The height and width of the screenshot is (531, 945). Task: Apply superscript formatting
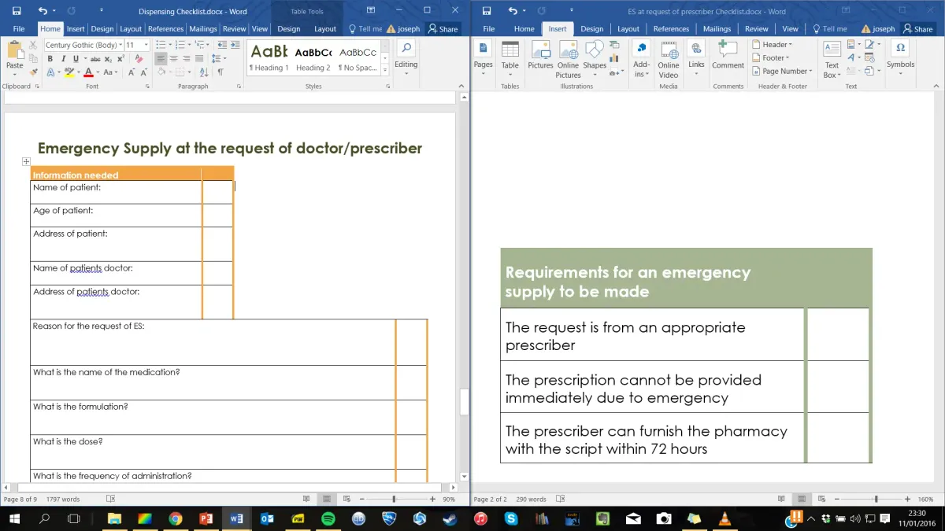(120, 59)
